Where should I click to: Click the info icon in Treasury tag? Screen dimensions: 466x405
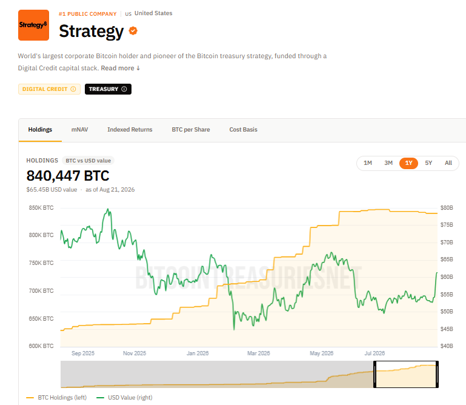[x=124, y=89]
